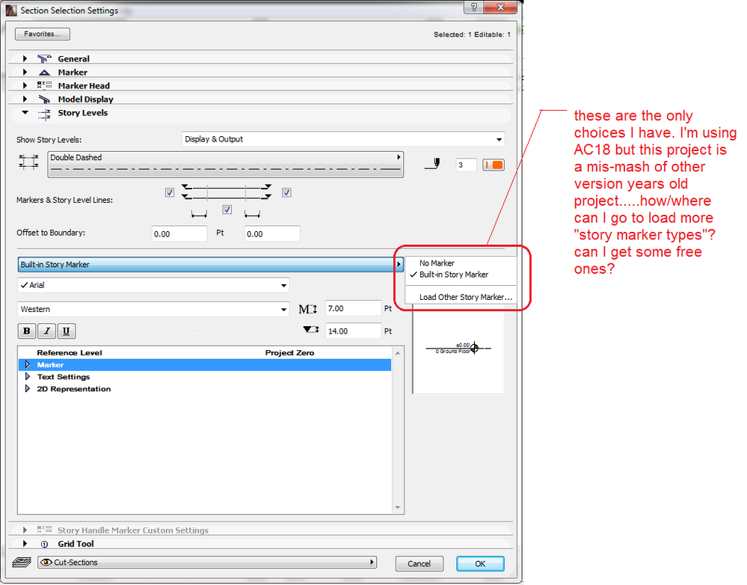Click the Marker Head panel icon
Screen dimensions: 747x585
pos(44,85)
